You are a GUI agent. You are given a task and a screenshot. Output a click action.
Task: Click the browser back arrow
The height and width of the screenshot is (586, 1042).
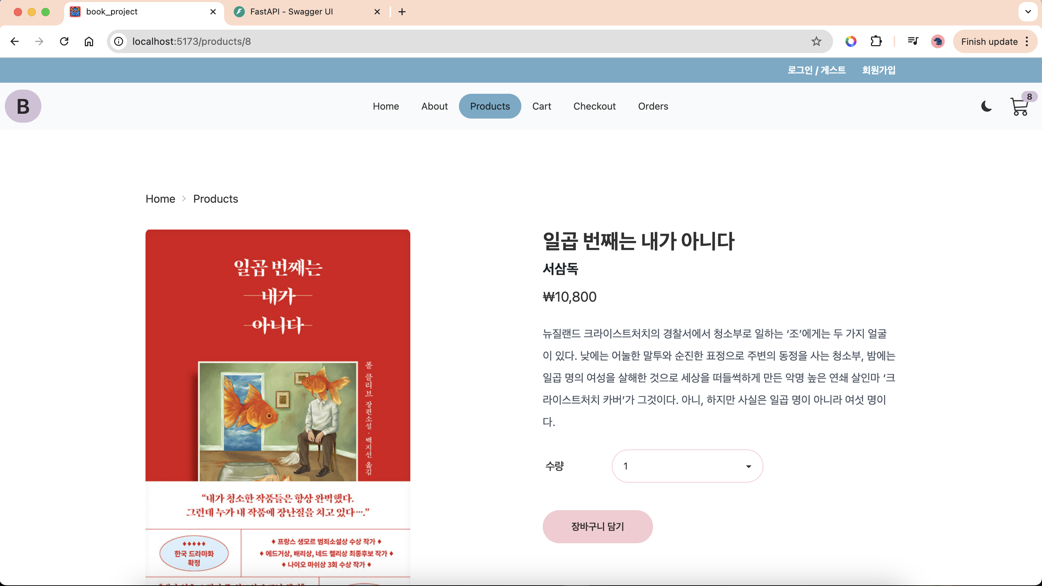[x=14, y=41]
